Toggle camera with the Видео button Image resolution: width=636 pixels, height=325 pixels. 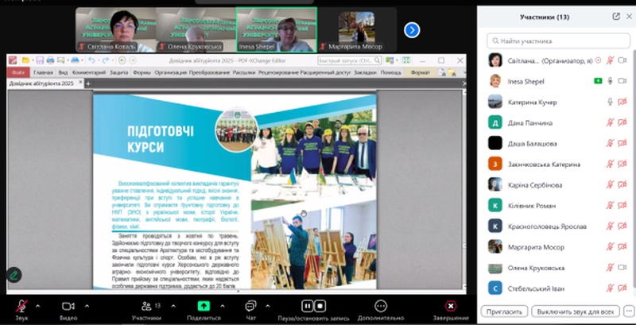pos(68,306)
